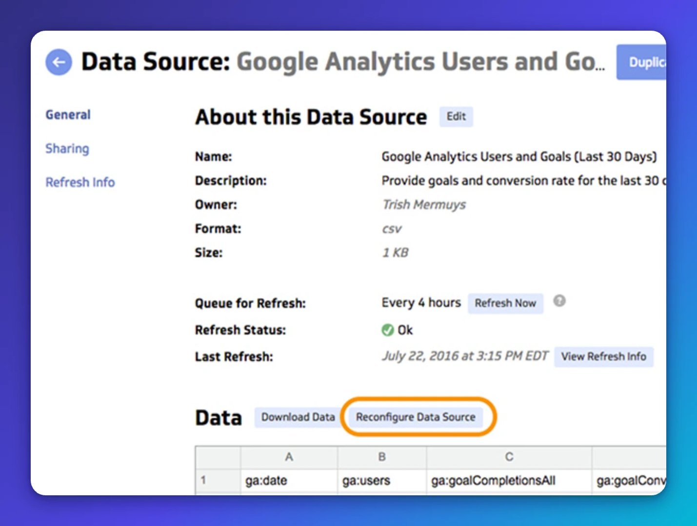
Task: Click the ga:date cell
Action: 289,481
